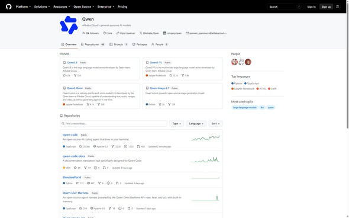Open forks of BlenderWorld repository
The height and width of the screenshot is (218, 349).
tap(101, 183)
